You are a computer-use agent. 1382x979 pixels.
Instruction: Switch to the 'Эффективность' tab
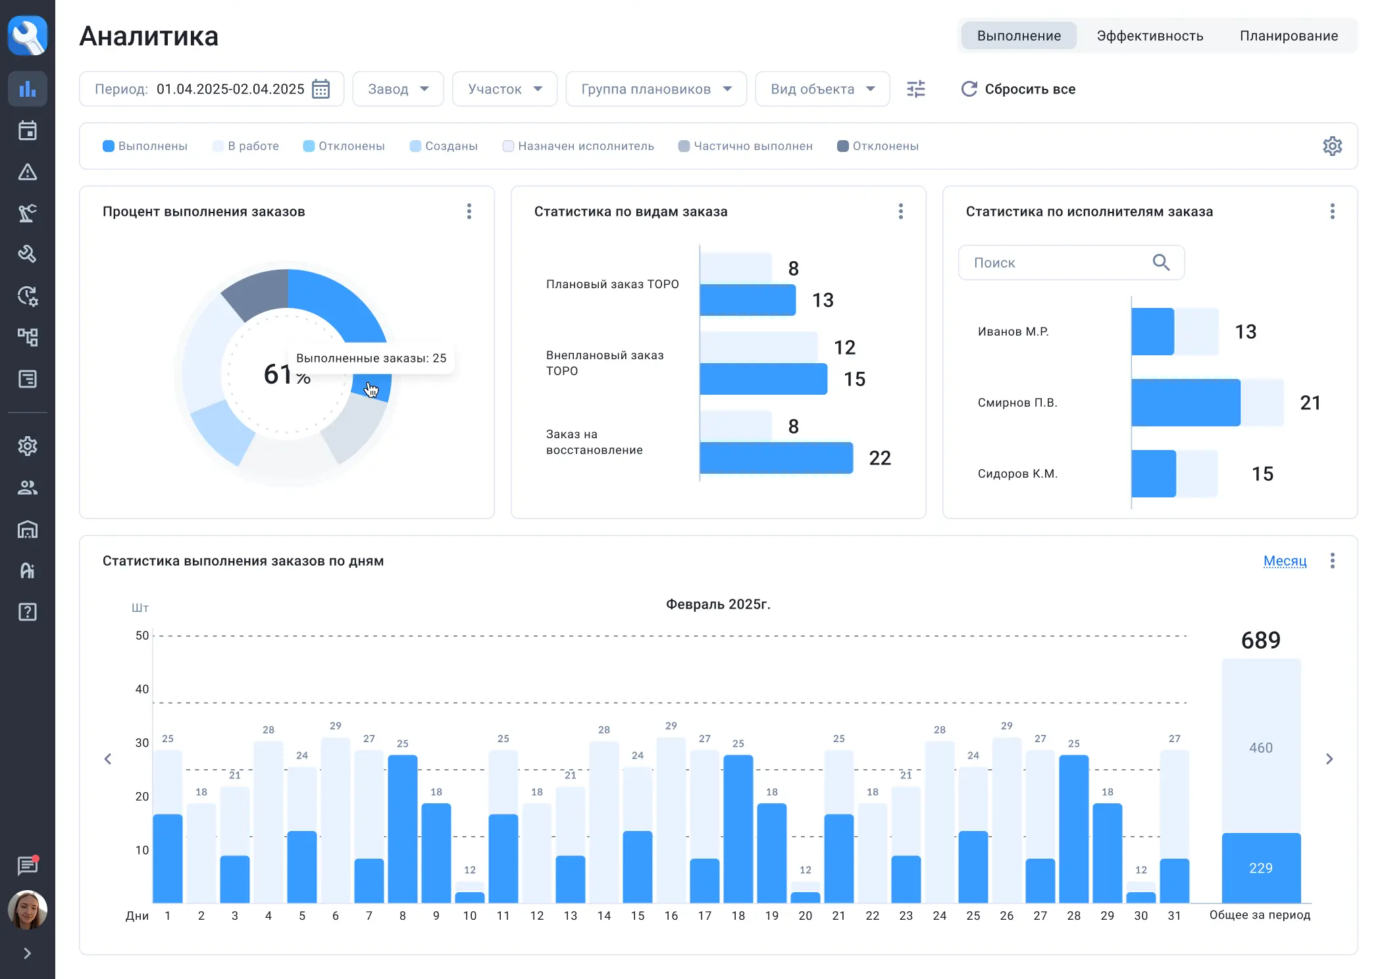(1150, 36)
